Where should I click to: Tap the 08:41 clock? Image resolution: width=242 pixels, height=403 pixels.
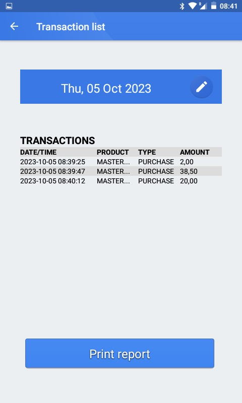pyautogui.click(x=228, y=6)
